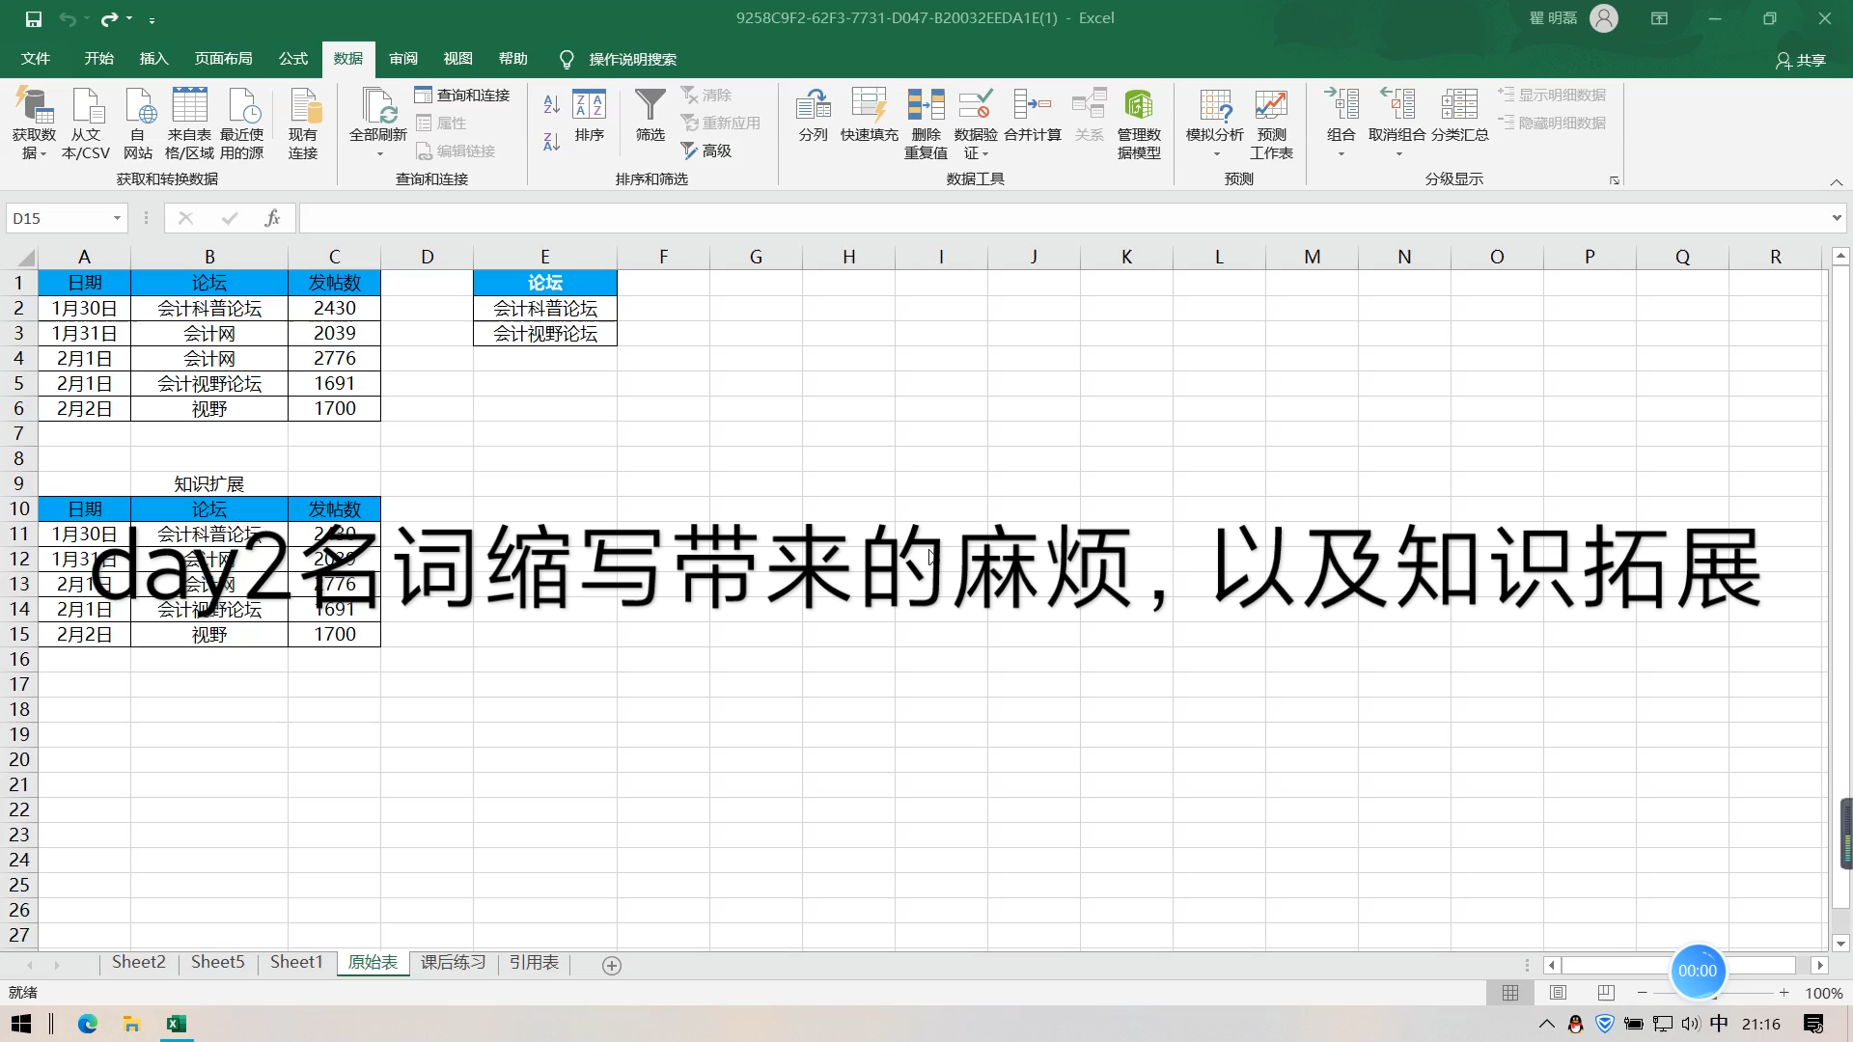Switch to Page Break Preview

pos(1606,993)
